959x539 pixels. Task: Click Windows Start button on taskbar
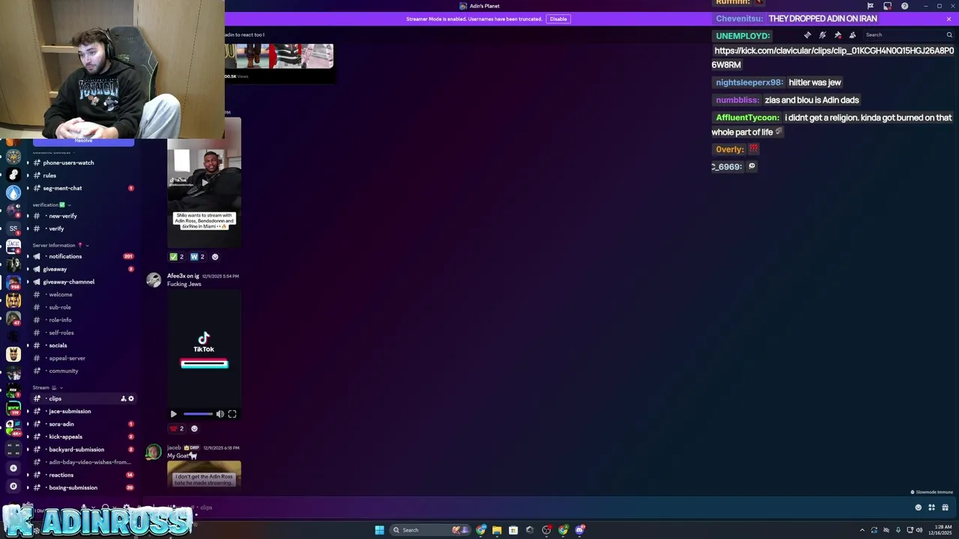(379, 530)
